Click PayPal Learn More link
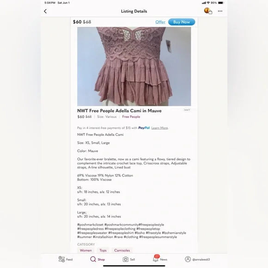The width and height of the screenshot is (268, 268). 159,128
